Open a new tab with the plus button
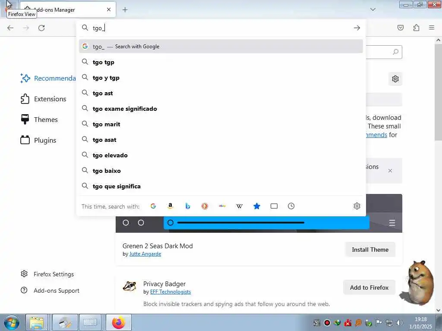The height and width of the screenshot is (331, 442). (x=125, y=9)
